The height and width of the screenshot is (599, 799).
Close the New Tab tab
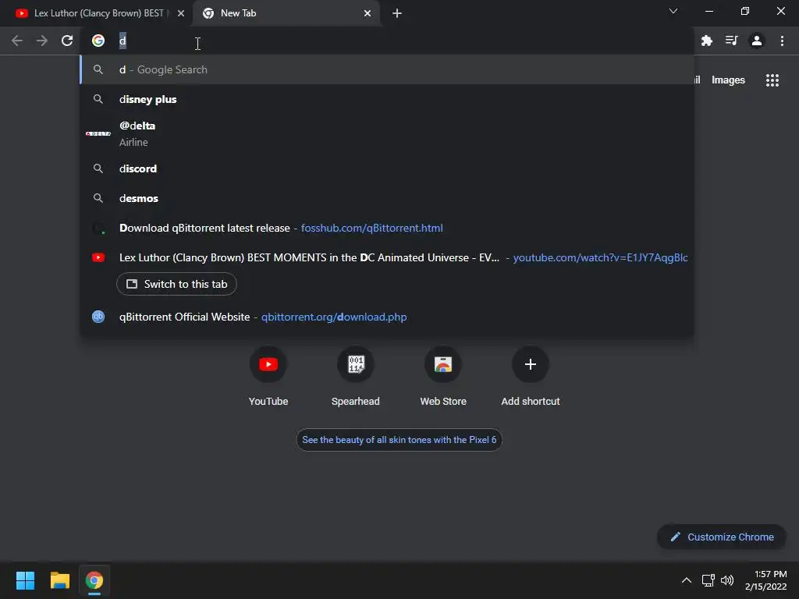[368, 13]
